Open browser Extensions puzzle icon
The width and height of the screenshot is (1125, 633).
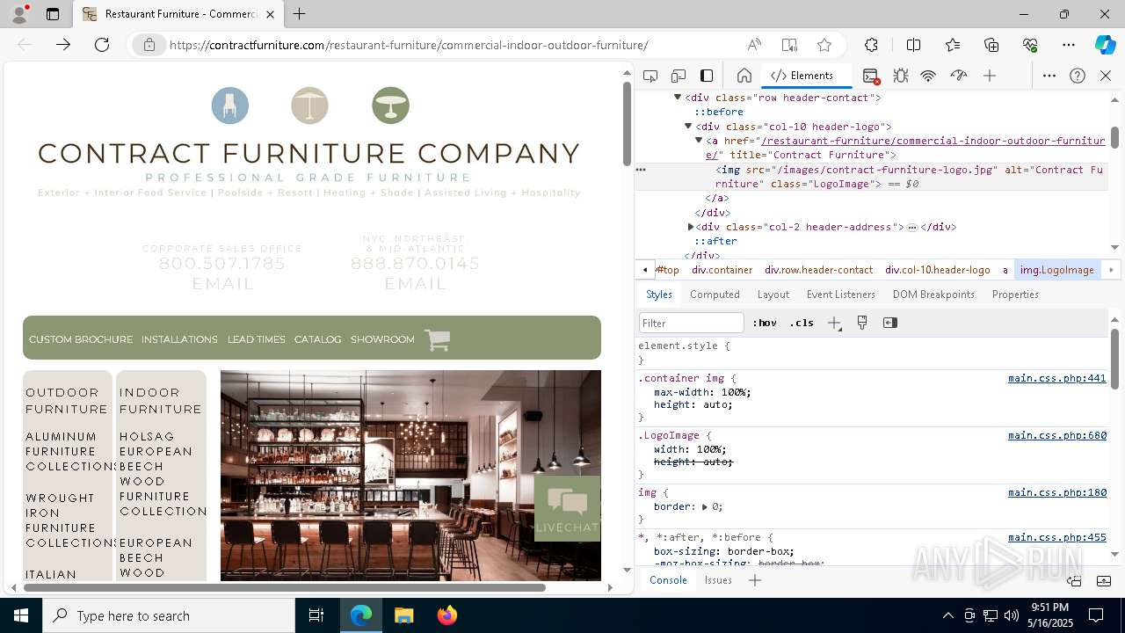[x=871, y=45]
